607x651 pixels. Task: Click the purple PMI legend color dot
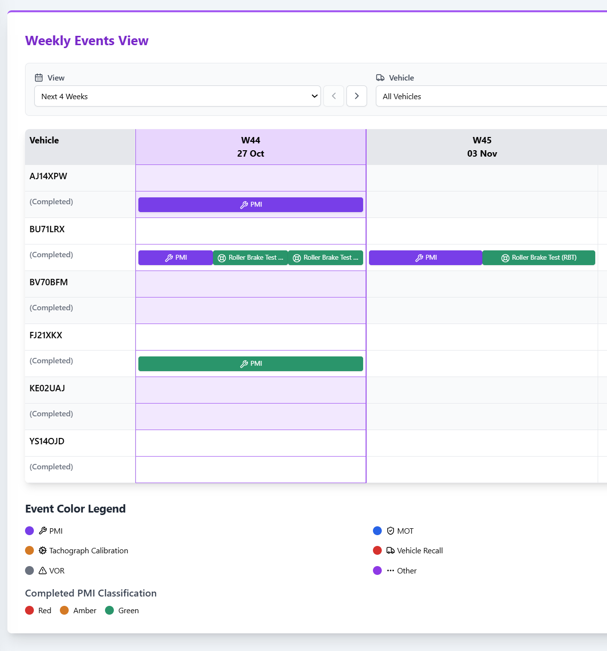pyautogui.click(x=29, y=531)
